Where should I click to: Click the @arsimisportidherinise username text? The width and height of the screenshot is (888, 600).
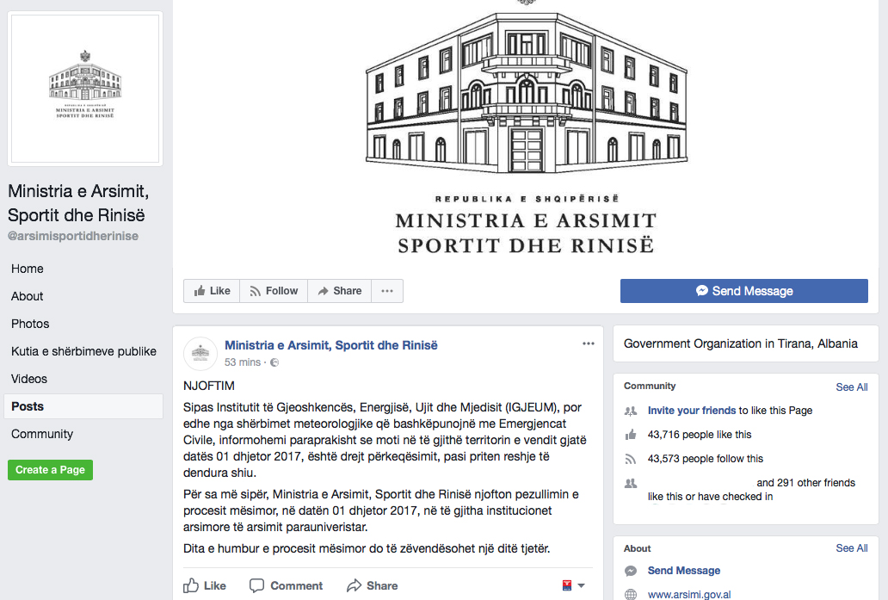coord(73,236)
